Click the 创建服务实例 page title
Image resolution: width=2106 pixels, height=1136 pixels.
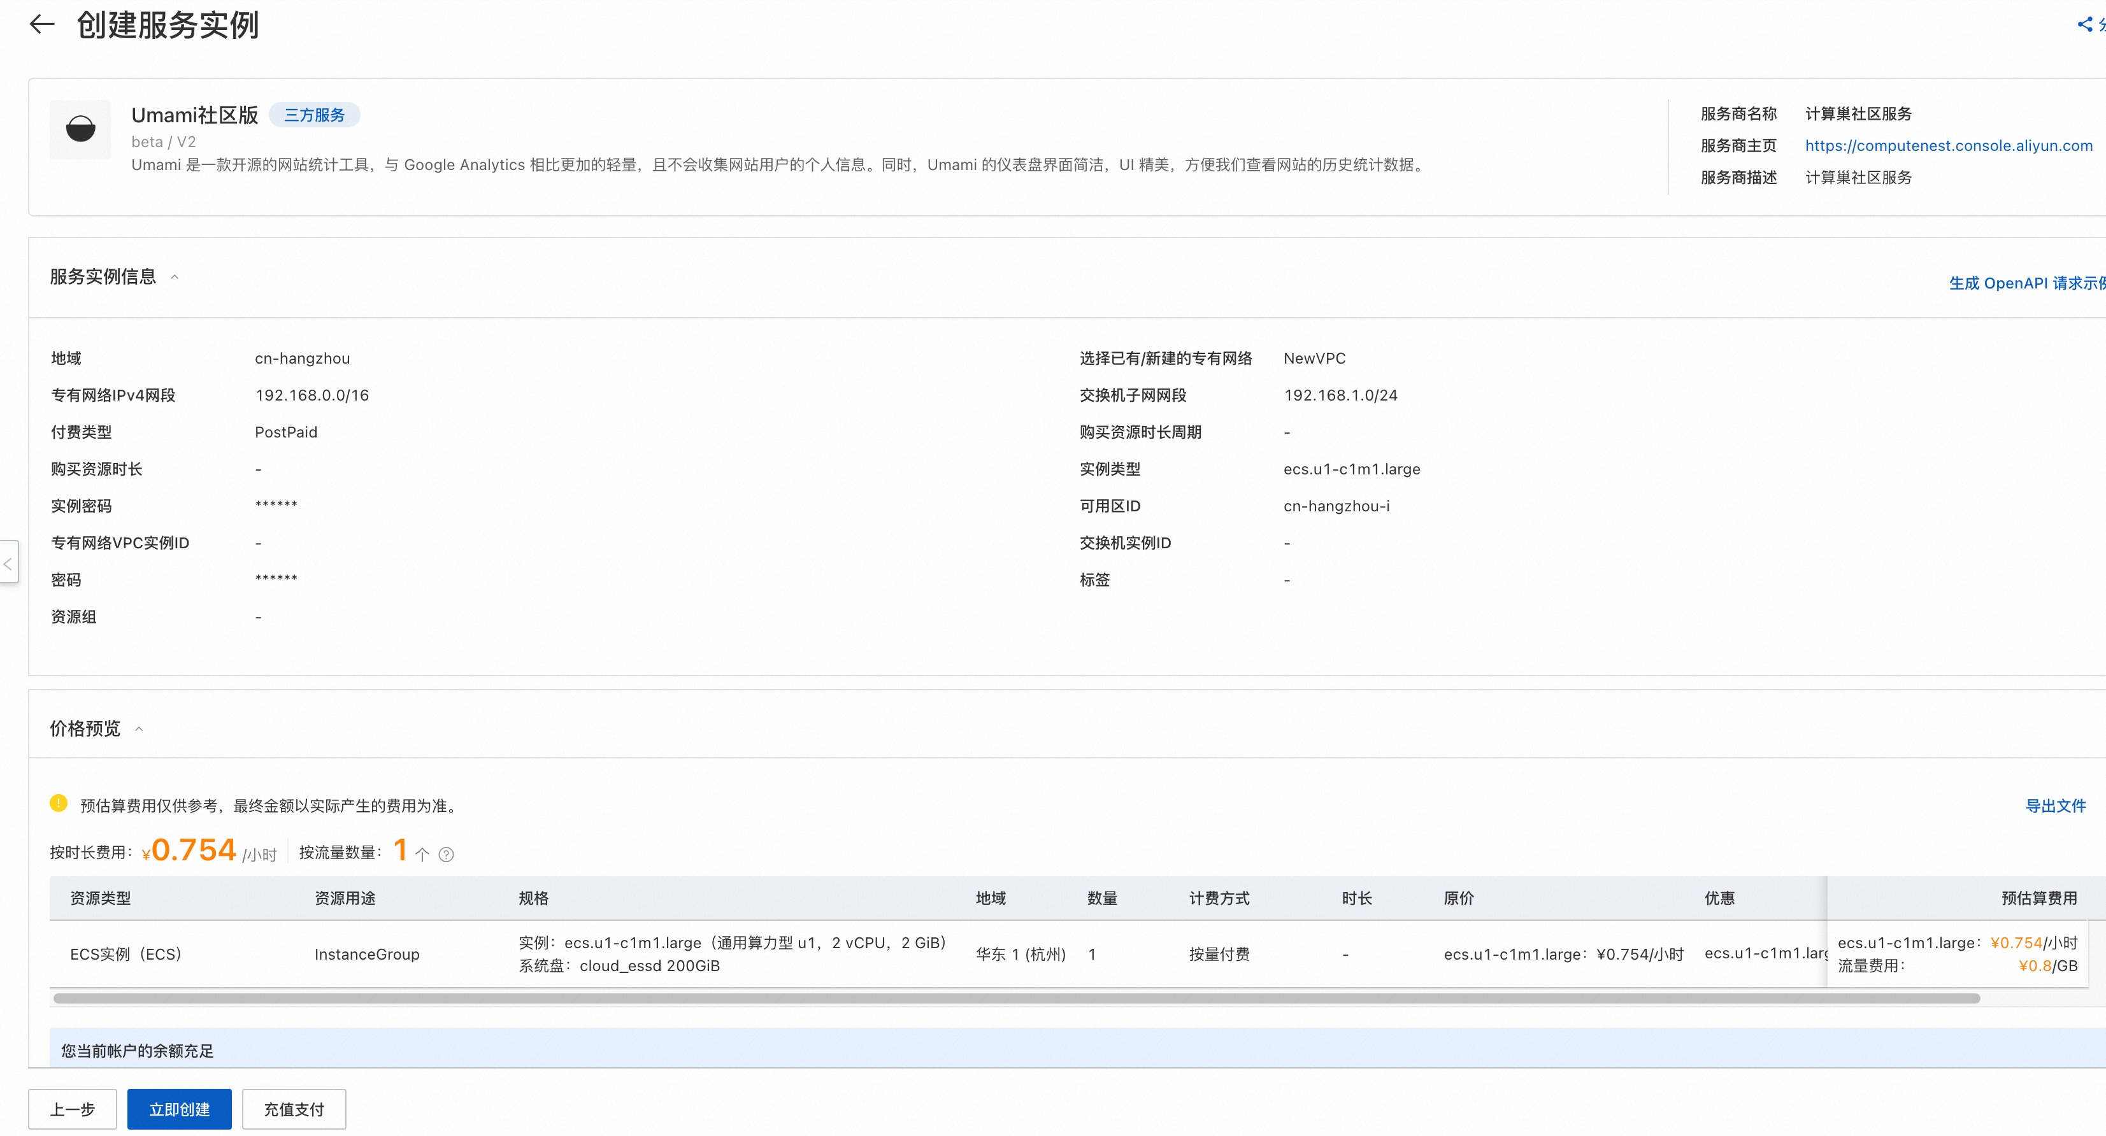click(x=168, y=25)
